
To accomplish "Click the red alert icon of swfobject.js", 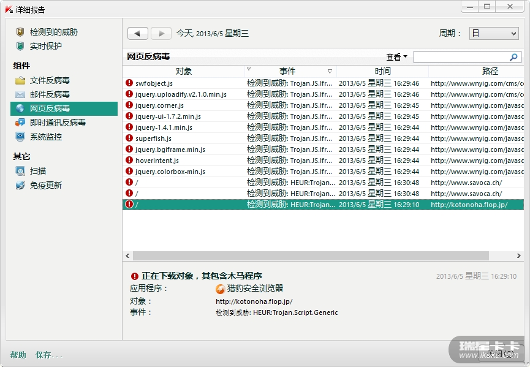I will point(129,83).
